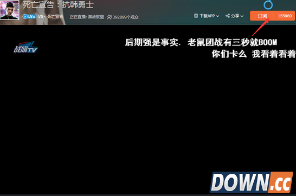Click the blue circular icon above 订阅
This screenshot has height=196, width=296.
click(x=268, y=4)
